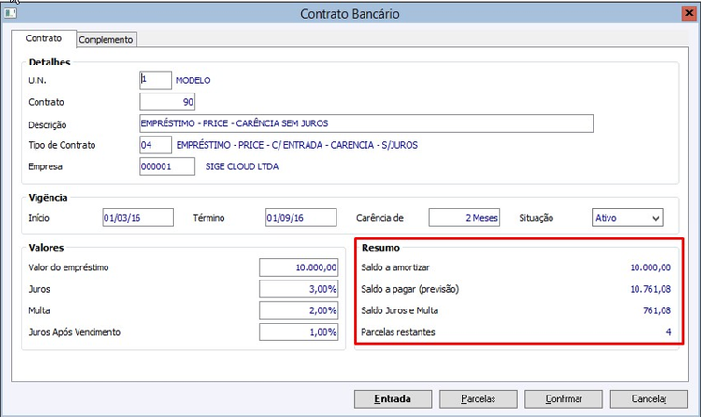Click the Descrição text field
The width and height of the screenshot is (701, 417).
coord(366,123)
